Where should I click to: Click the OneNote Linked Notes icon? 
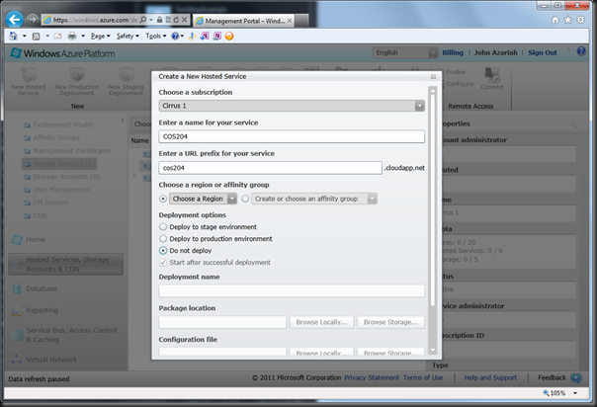point(217,37)
